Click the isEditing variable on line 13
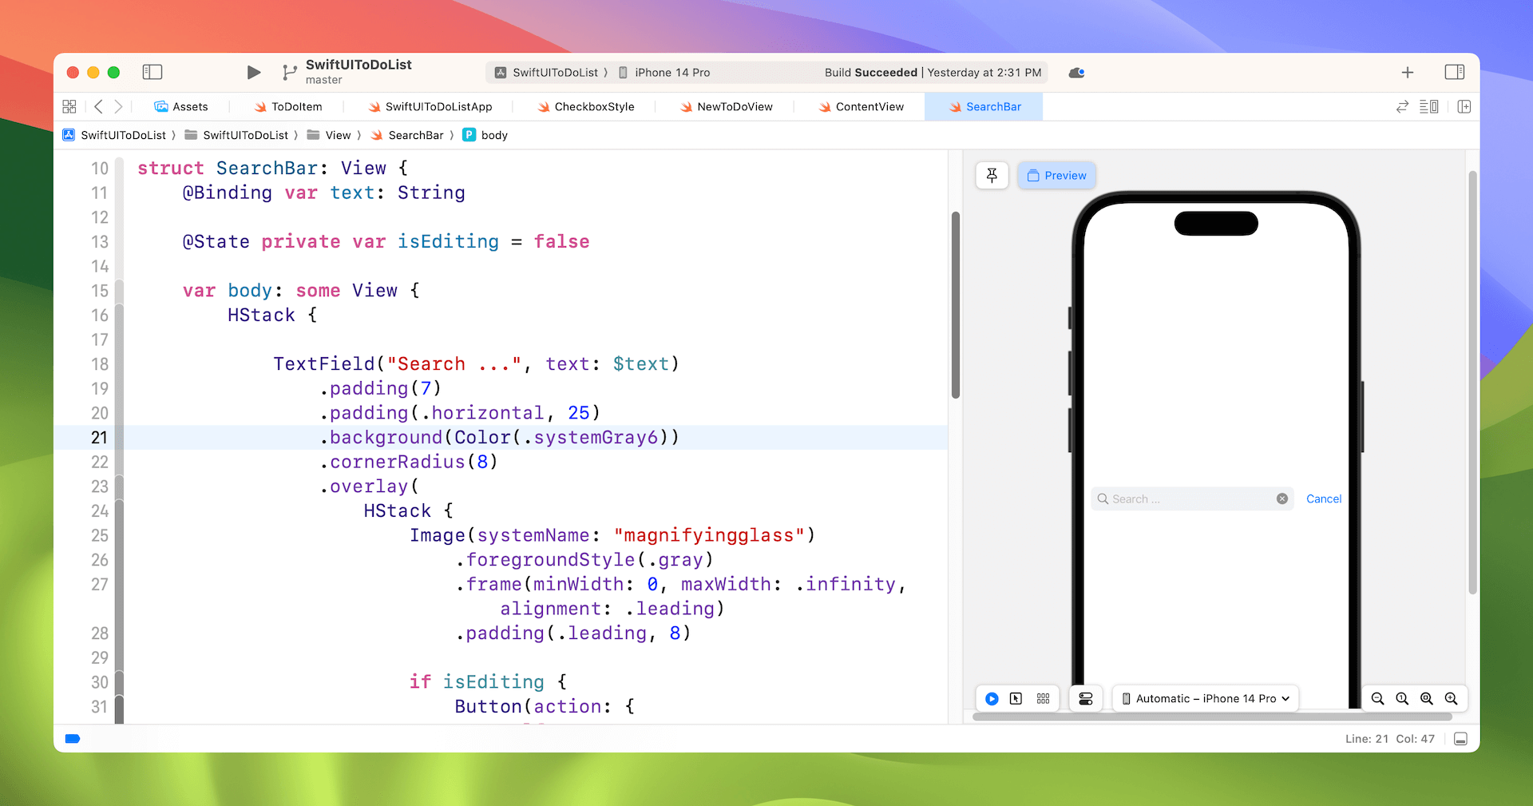Screen dimensions: 1533x806 pos(448,242)
